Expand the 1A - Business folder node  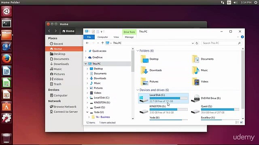(89, 117)
